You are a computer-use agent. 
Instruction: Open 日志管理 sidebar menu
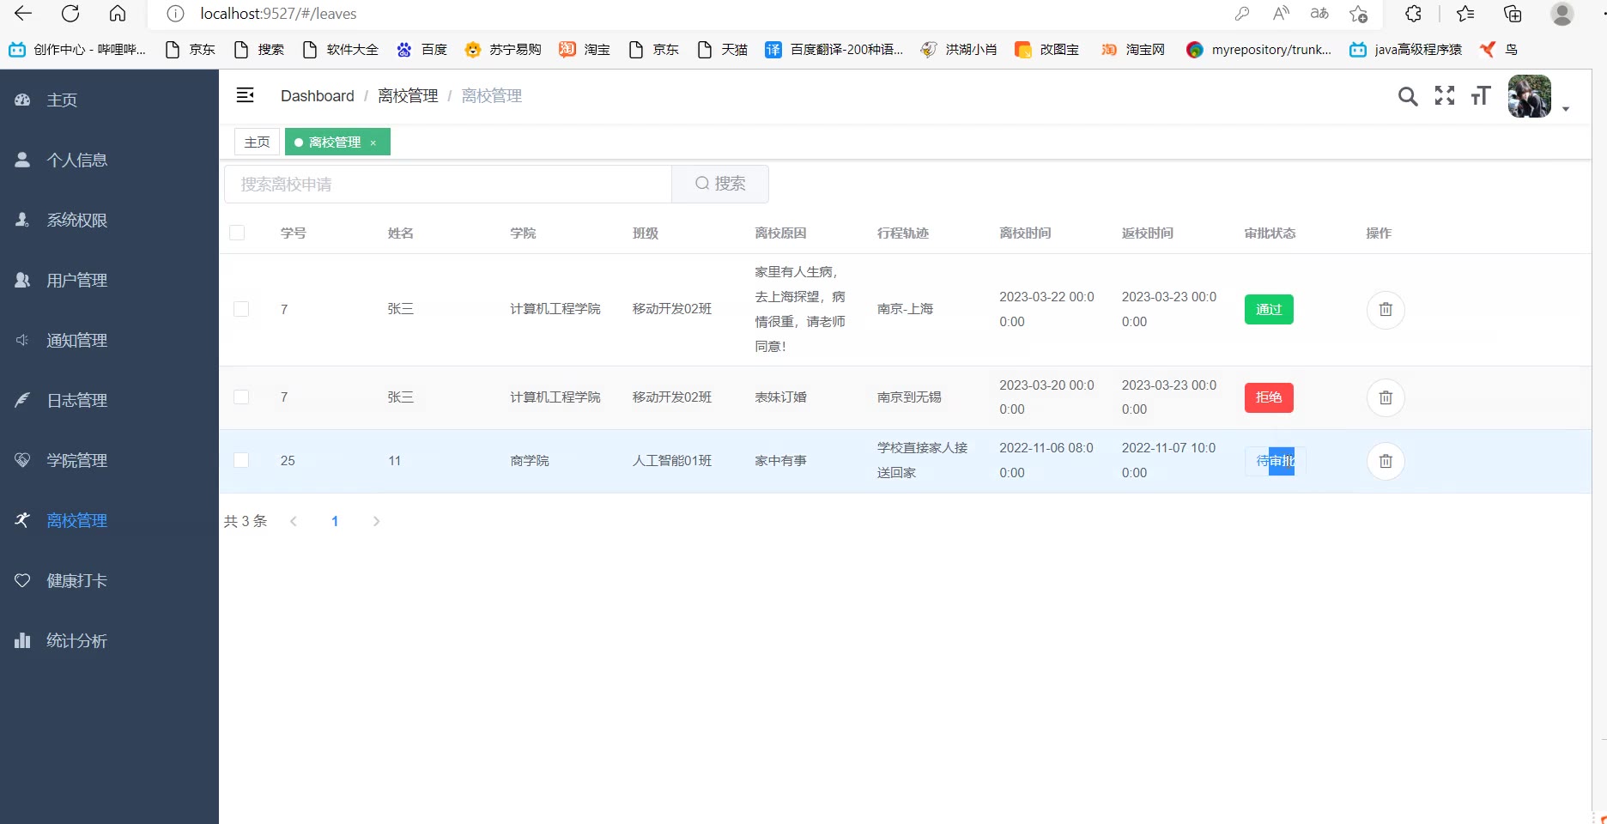click(109, 400)
